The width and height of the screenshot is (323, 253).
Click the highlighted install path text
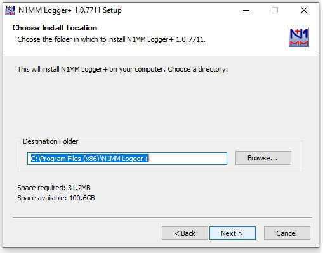[x=90, y=159]
